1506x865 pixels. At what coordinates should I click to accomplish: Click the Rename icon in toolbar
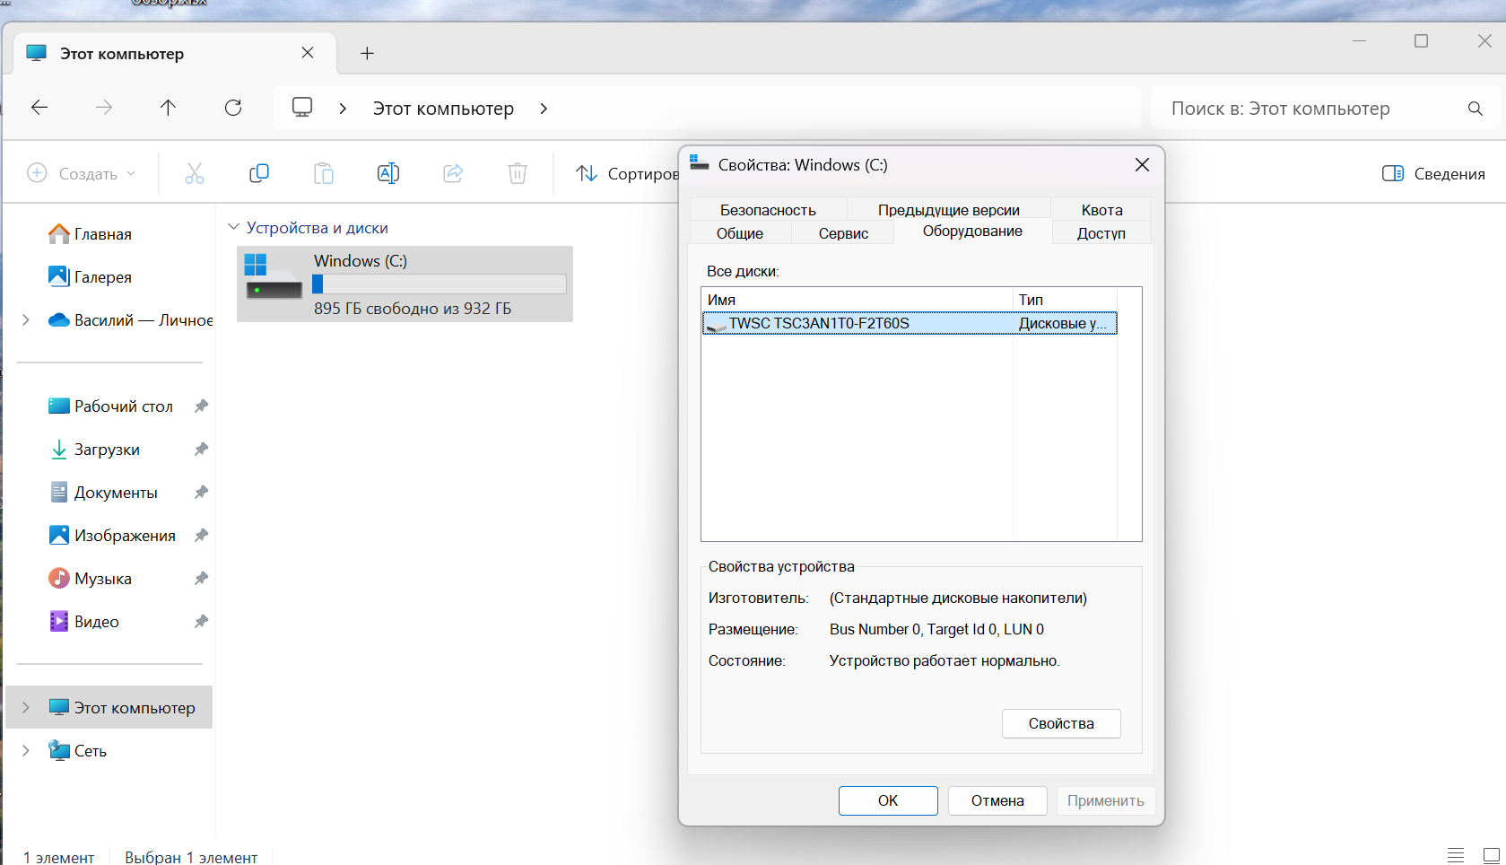coord(388,173)
